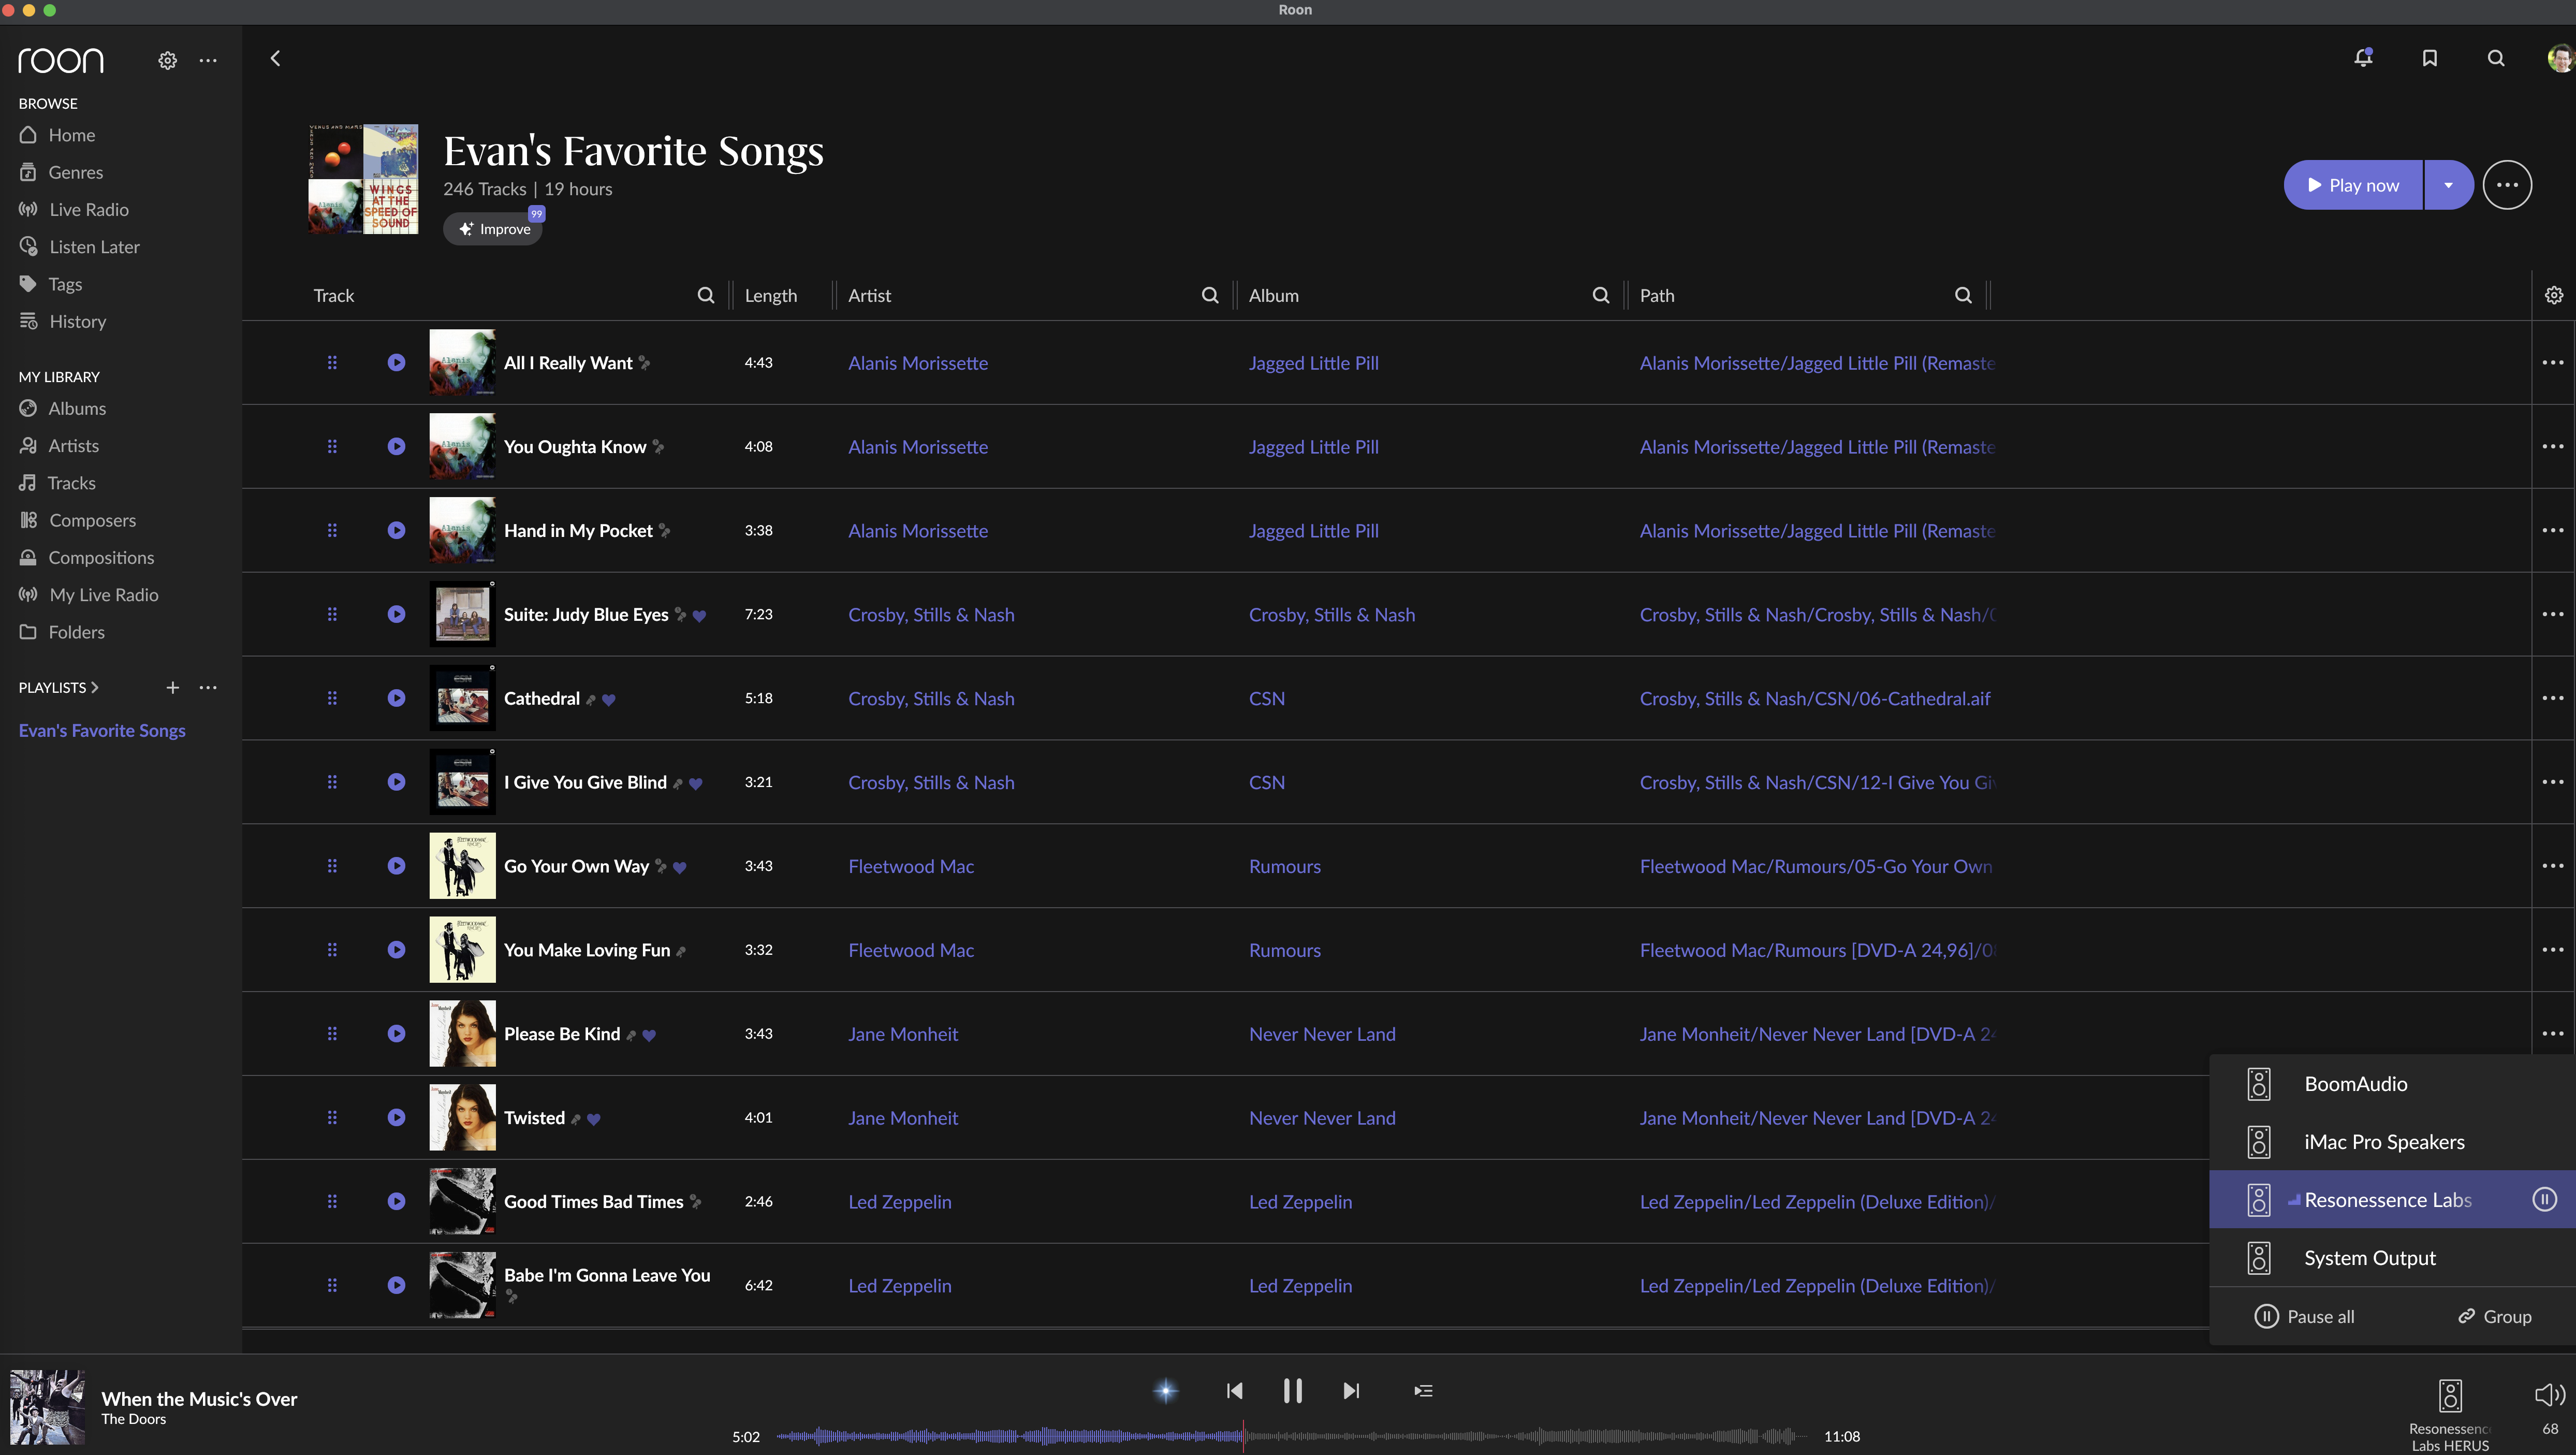Filter the Track column with its search icon
The width and height of the screenshot is (2576, 1455).
pos(706,295)
